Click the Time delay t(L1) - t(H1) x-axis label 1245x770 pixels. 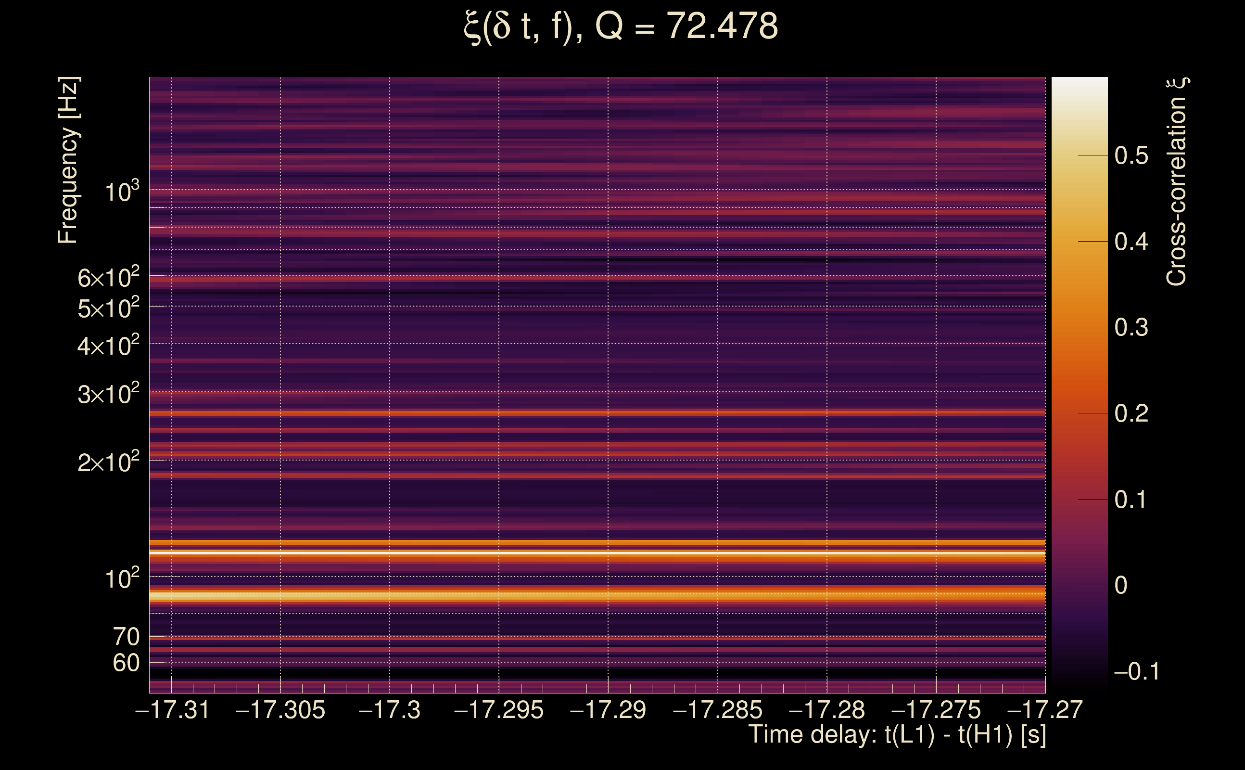[x=897, y=735]
